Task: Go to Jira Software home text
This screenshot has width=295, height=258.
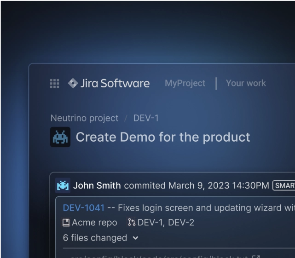Action: coord(115,83)
